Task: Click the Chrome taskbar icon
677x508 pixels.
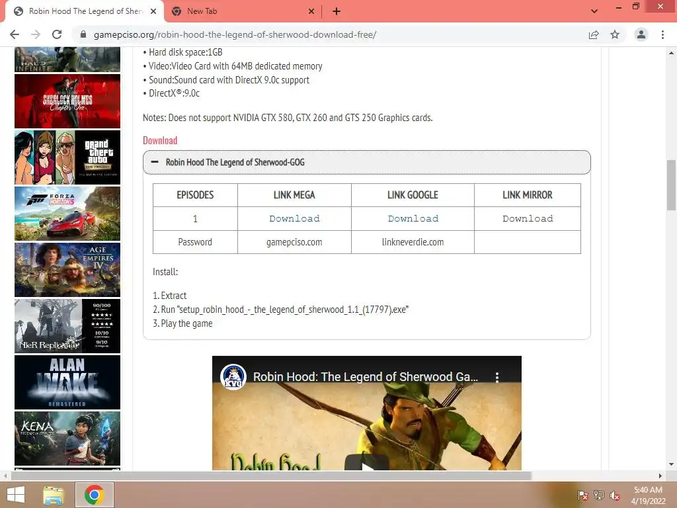Action: pyautogui.click(x=95, y=495)
